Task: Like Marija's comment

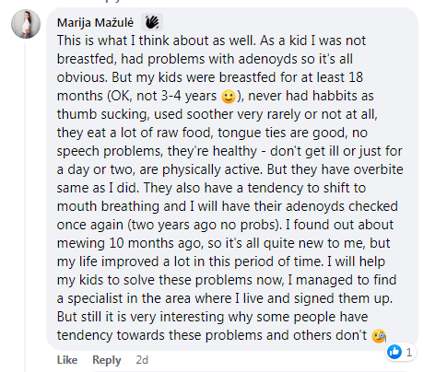Action: [67, 360]
